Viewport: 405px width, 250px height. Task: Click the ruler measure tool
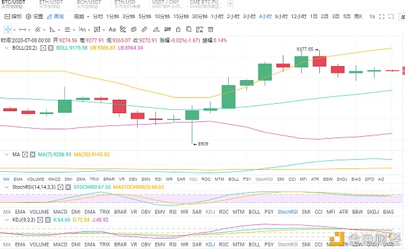(x=144, y=30)
